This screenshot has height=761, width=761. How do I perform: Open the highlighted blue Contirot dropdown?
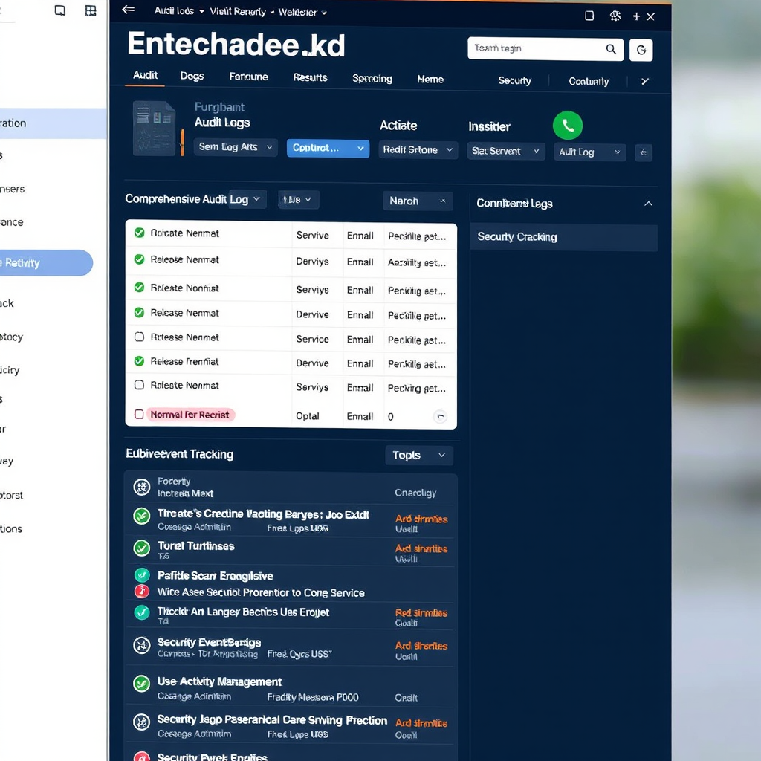pyautogui.click(x=328, y=148)
